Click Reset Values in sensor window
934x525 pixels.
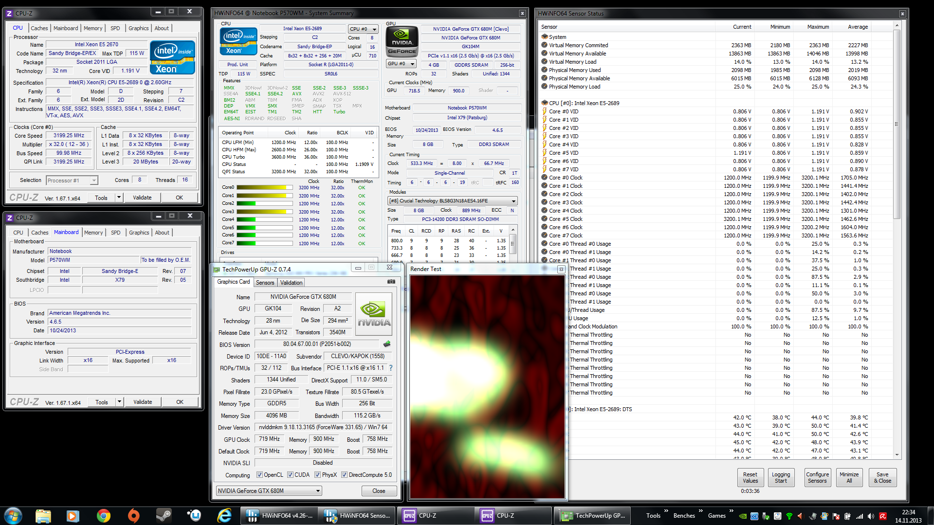750,477
